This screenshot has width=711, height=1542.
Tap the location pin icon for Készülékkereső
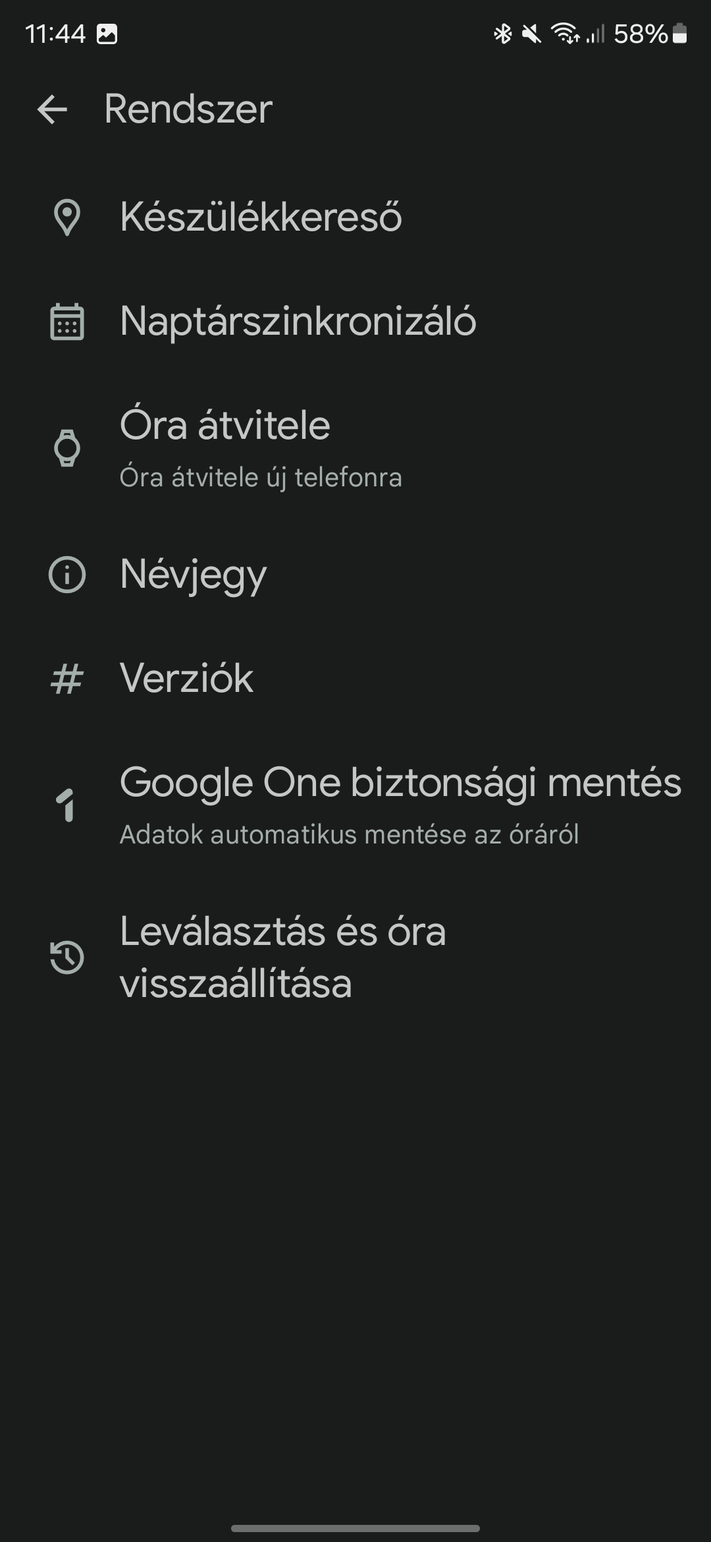click(x=67, y=217)
